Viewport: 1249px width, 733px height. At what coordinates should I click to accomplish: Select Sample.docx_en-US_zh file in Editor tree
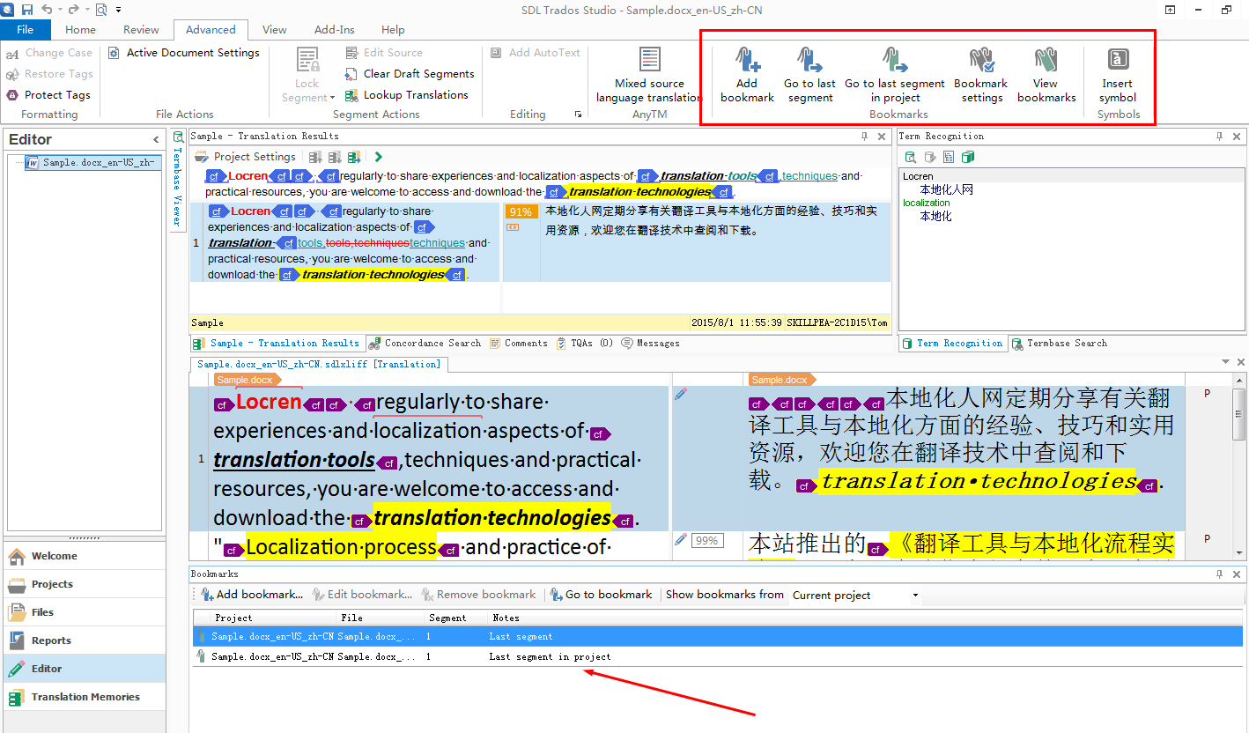pyautogui.click(x=92, y=162)
